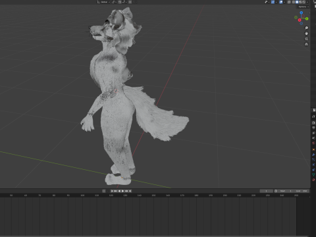Click the Start frame field
Viewport: 316px width, 237px height.
coord(286,191)
